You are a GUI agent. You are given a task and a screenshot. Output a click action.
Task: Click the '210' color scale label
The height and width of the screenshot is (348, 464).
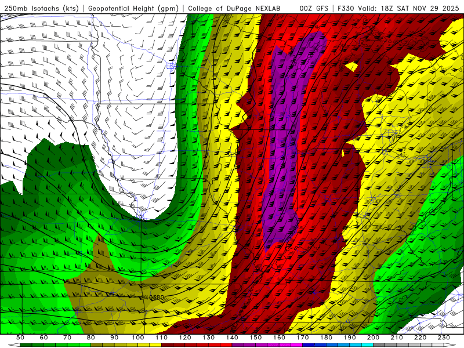coord(397,338)
